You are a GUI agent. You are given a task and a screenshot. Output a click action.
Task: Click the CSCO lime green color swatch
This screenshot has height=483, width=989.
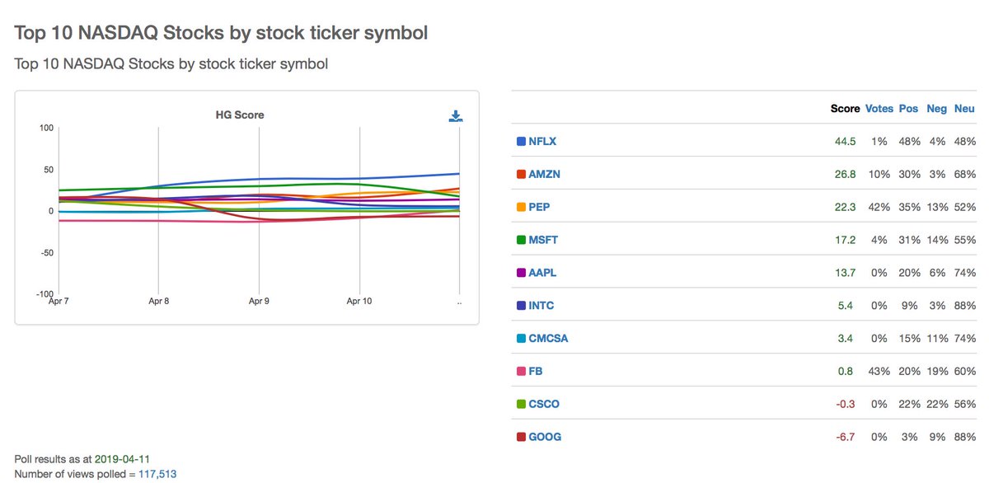point(521,404)
